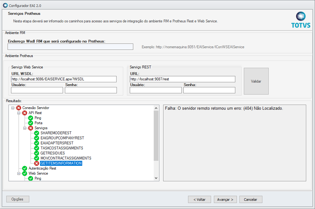Click the Validar button

click(x=256, y=81)
